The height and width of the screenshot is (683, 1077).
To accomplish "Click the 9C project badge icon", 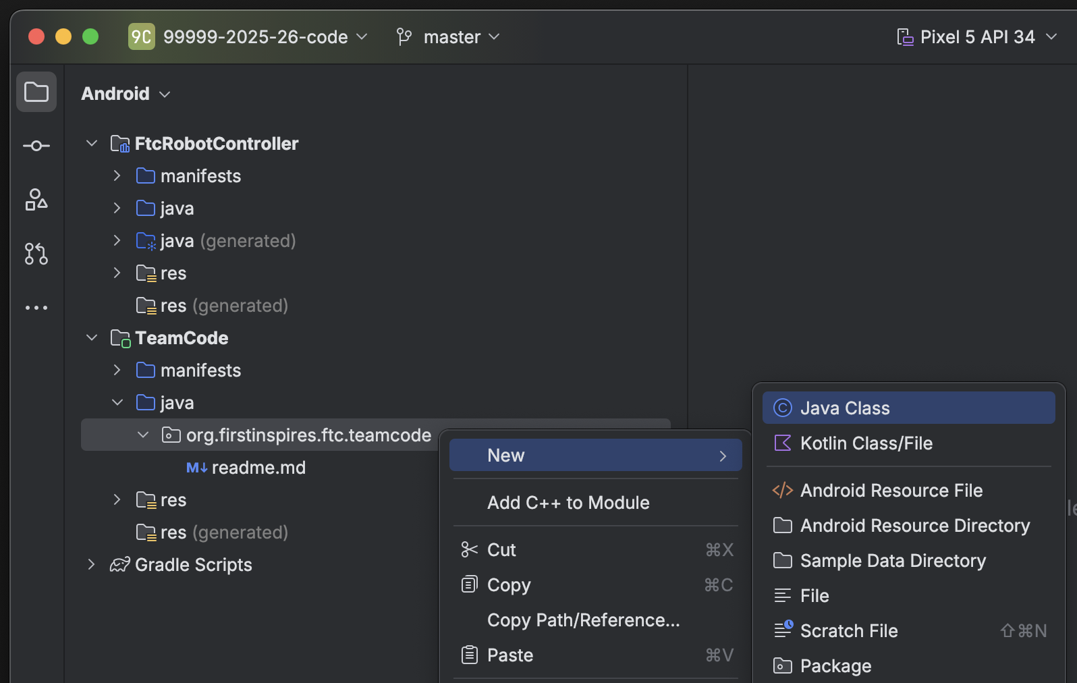I will tap(141, 36).
